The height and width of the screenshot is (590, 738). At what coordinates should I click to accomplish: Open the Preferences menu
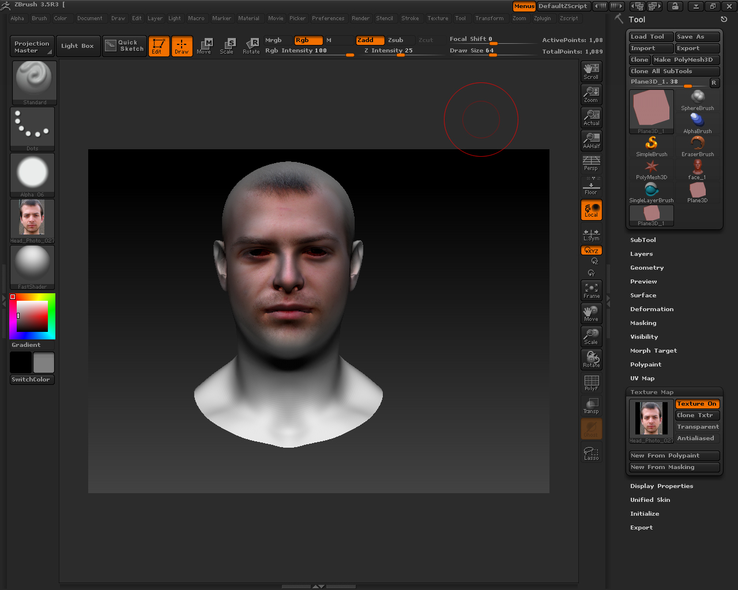coord(328,18)
